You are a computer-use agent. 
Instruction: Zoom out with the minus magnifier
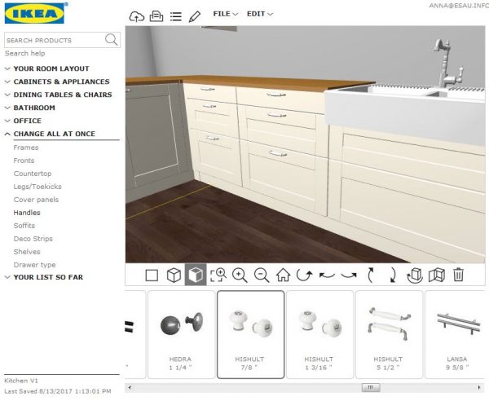262,275
